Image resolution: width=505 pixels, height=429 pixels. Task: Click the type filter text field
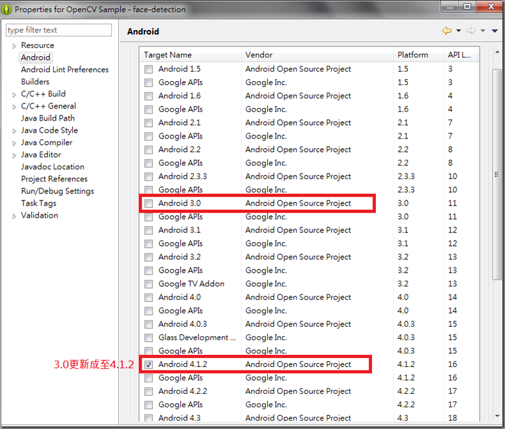tap(59, 30)
